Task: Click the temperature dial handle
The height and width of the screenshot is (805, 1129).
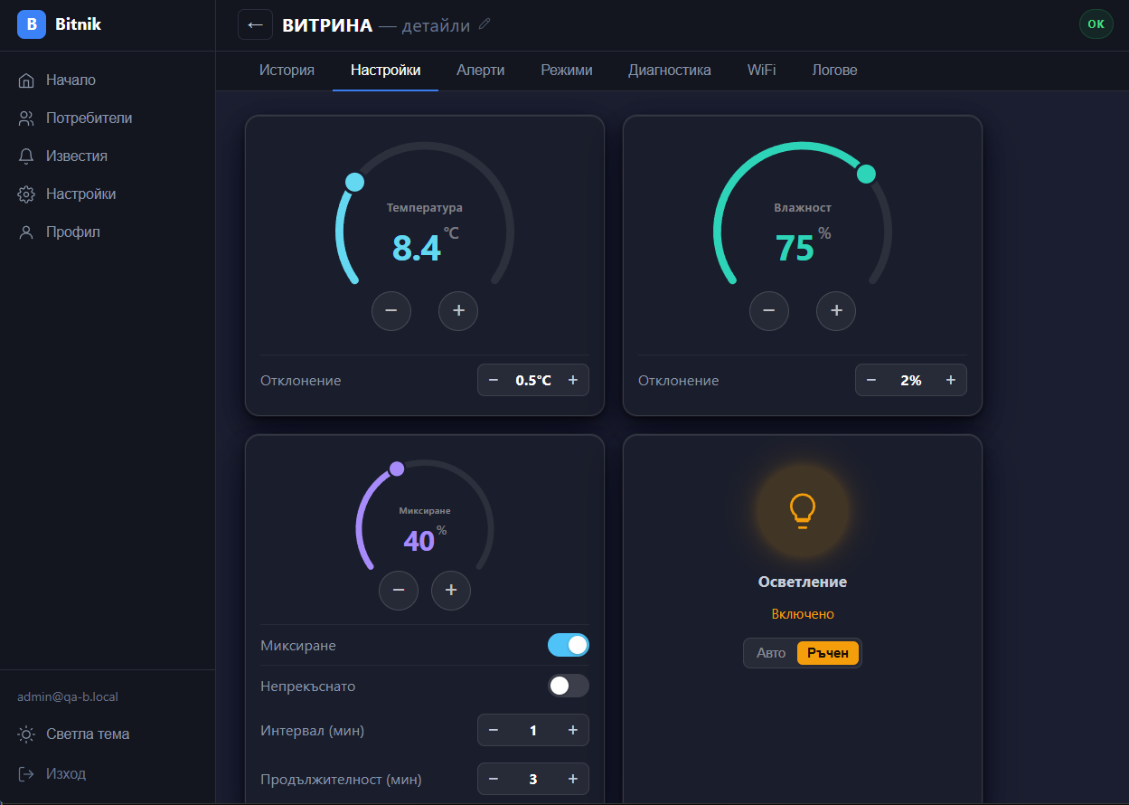Action: [355, 183]
